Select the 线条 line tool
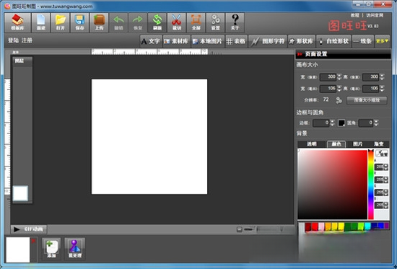Image resolution: width=397 pixels, height=269 pixels. 362,41
